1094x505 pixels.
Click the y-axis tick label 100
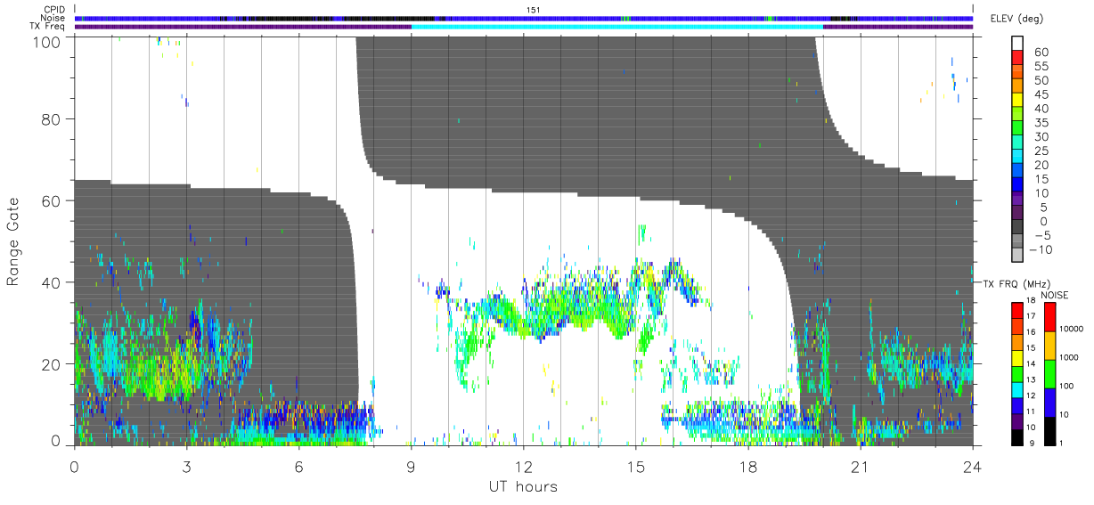click(x=47, y=41)
